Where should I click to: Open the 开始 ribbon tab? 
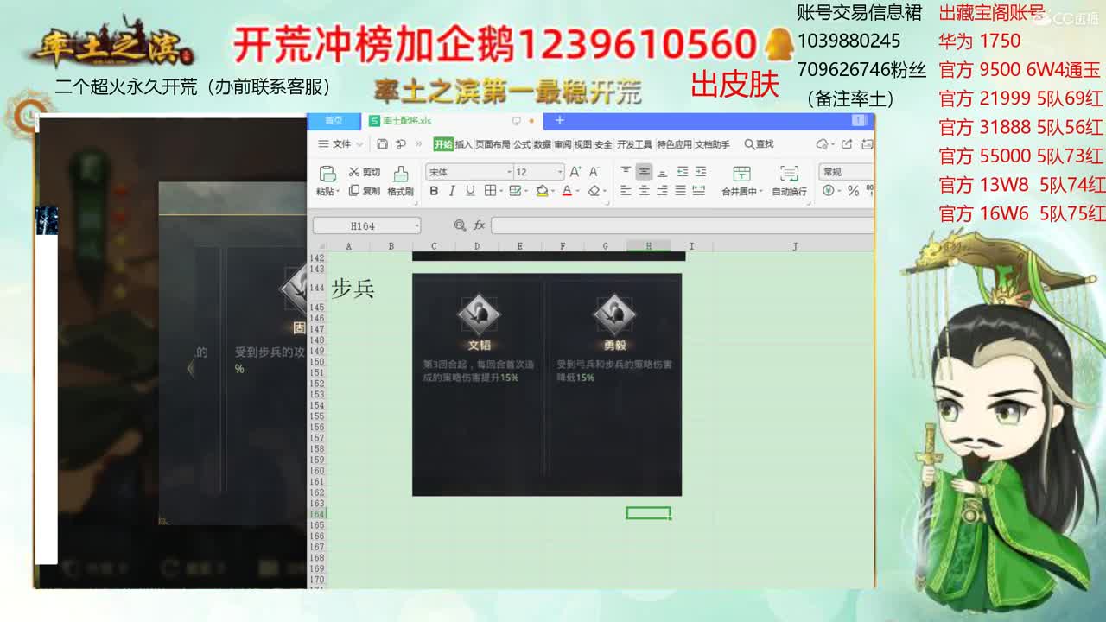coord(443,144)
